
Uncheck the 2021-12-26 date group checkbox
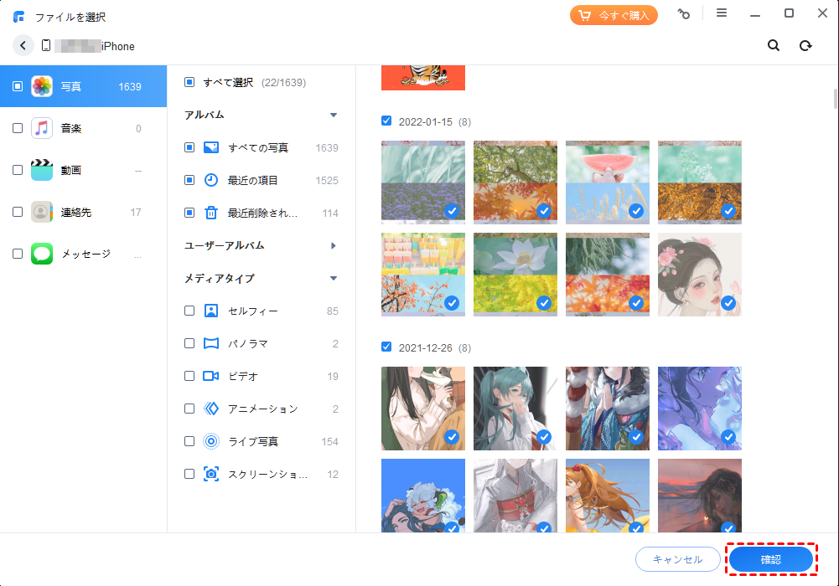386,347
